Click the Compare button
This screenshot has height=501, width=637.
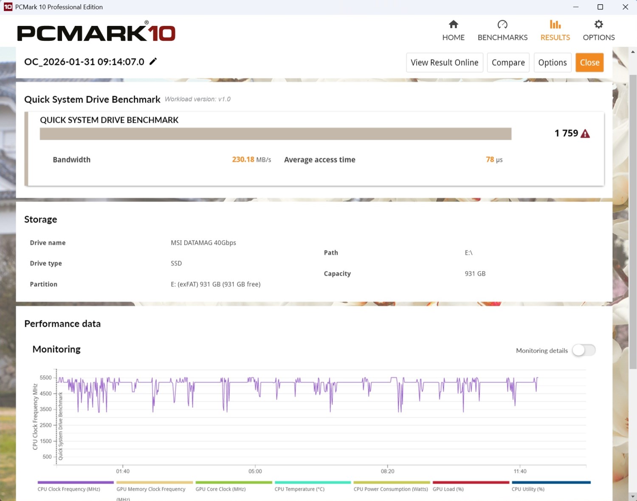[x=508, y=62]
